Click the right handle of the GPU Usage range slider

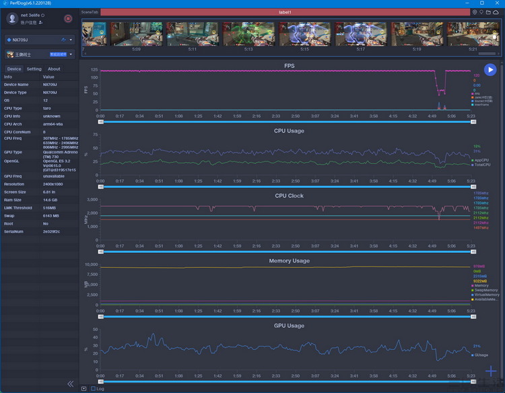click(x=473, y=382)
